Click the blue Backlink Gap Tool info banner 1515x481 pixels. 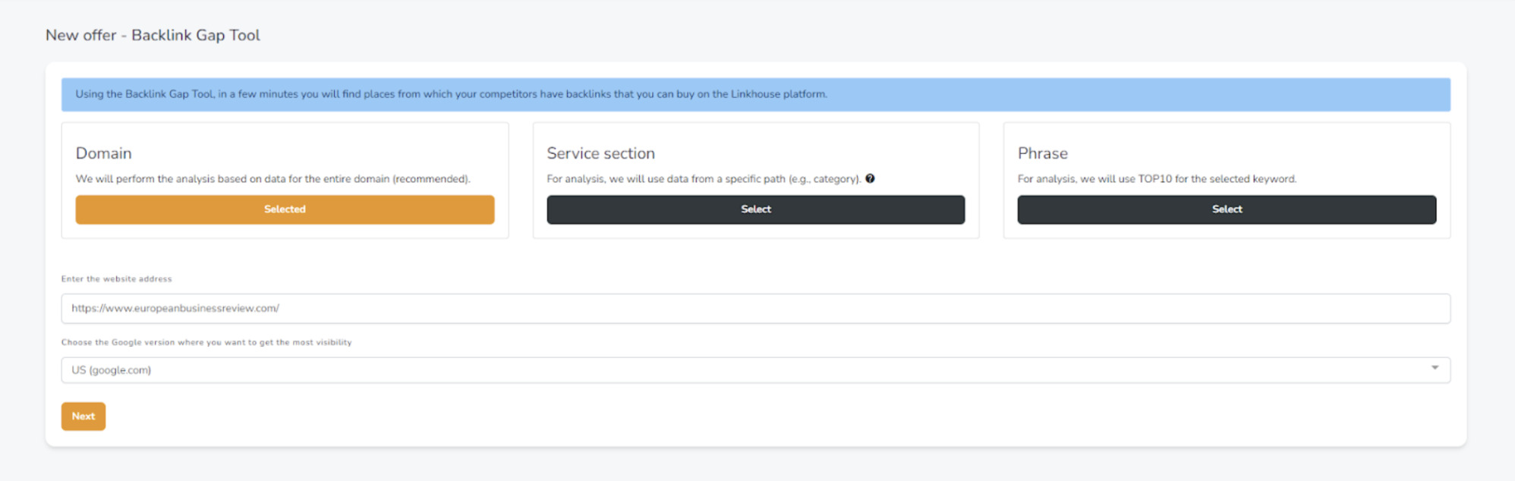[x=754, y=95]
